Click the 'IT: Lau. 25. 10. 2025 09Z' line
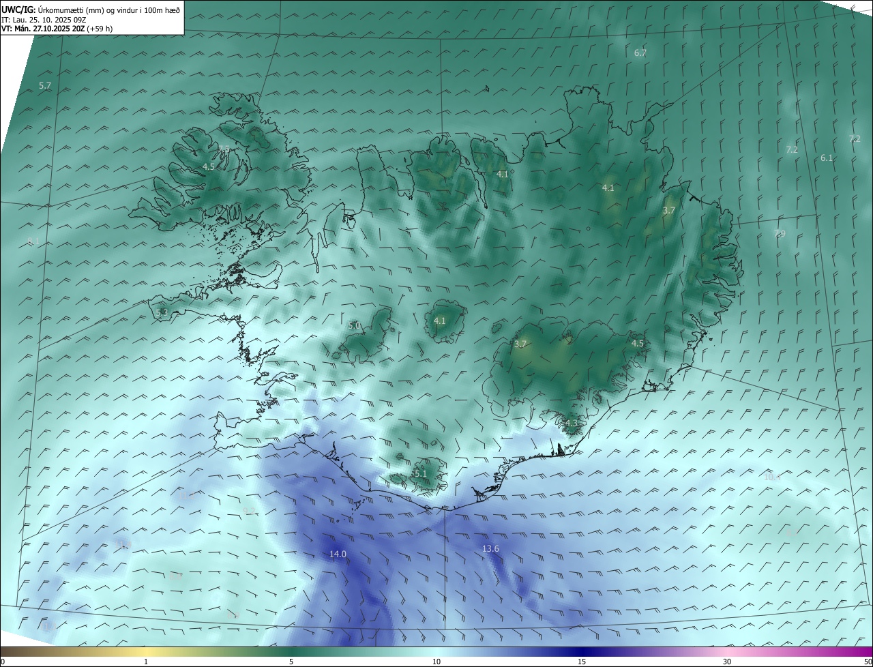Image resolution: width=873 pixels, height=667 pixels. point(44,19)
